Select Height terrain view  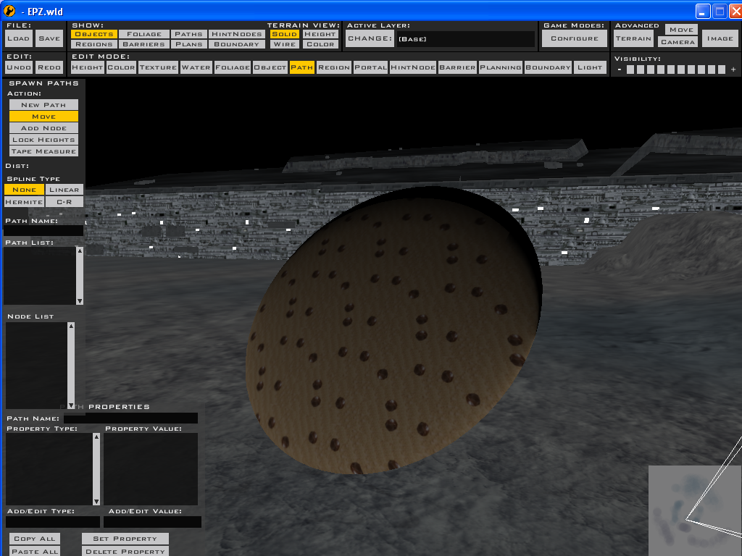[x=320, y=34]
